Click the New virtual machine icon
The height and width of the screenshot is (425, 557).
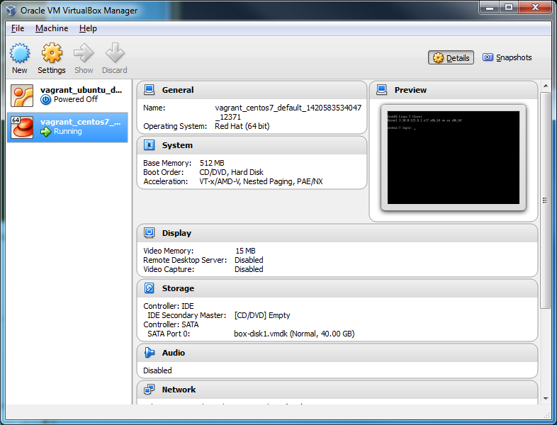coord(19,54)
